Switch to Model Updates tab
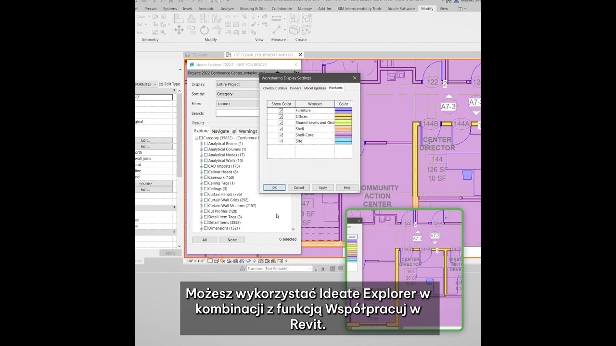 point(315,88)
